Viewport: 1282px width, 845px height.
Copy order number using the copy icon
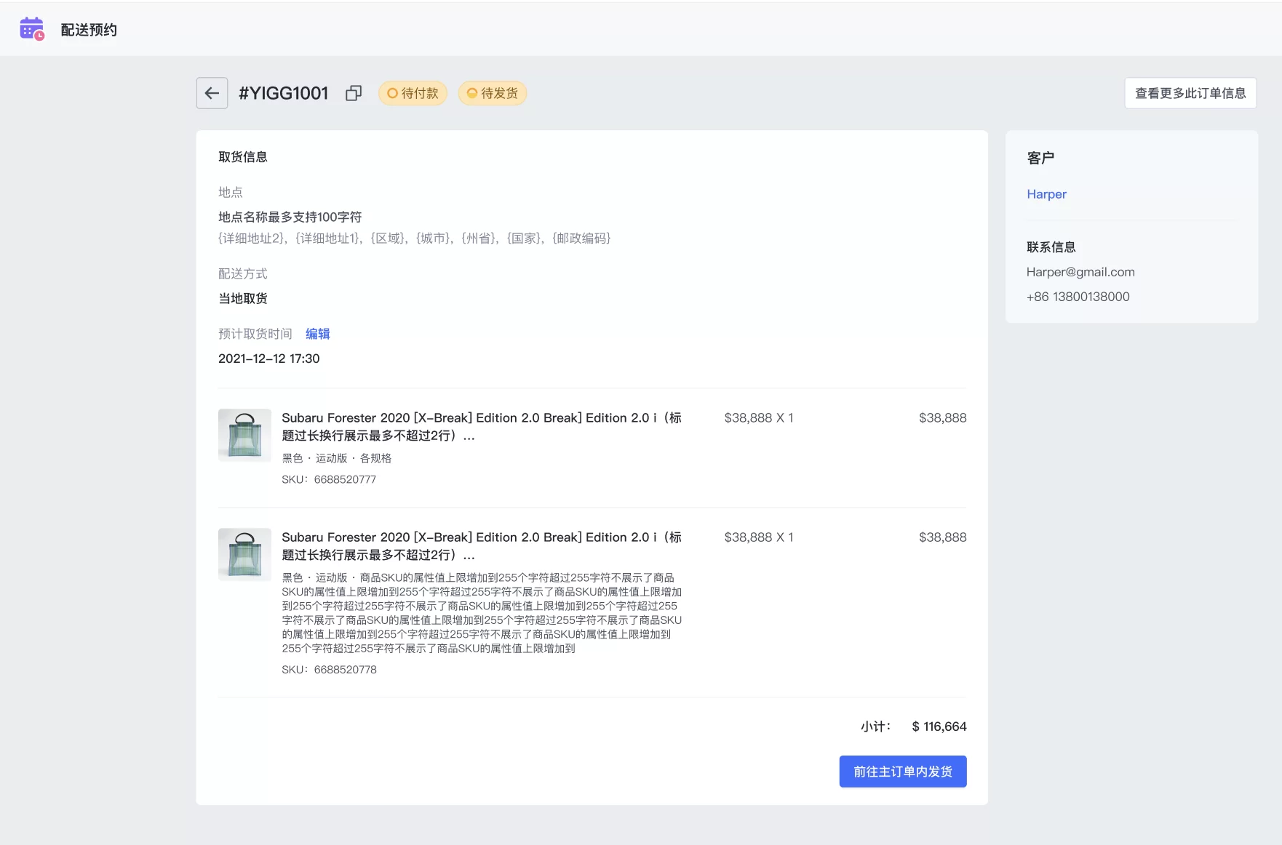pos(354,93)
